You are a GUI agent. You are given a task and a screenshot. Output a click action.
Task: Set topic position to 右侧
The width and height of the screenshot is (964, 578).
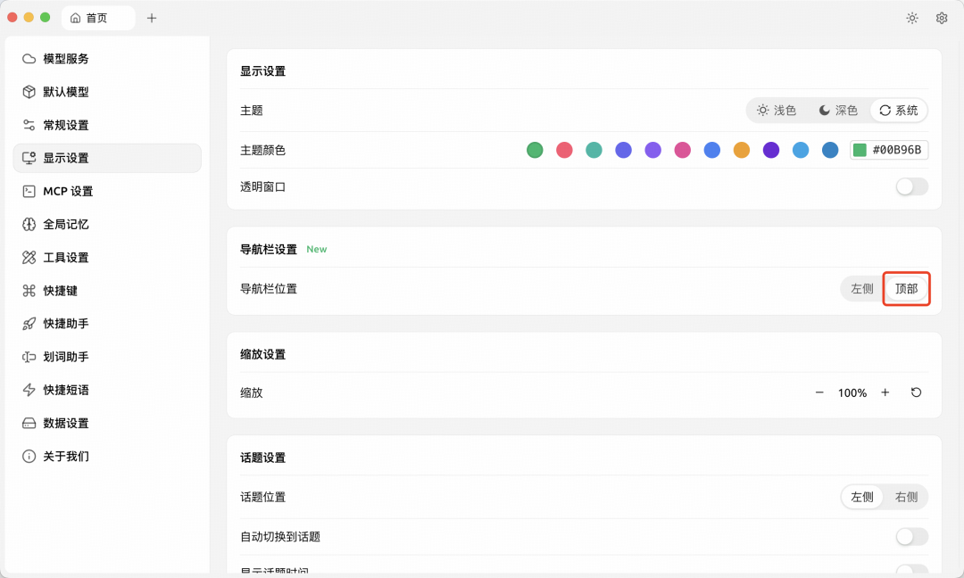[906, 497]
